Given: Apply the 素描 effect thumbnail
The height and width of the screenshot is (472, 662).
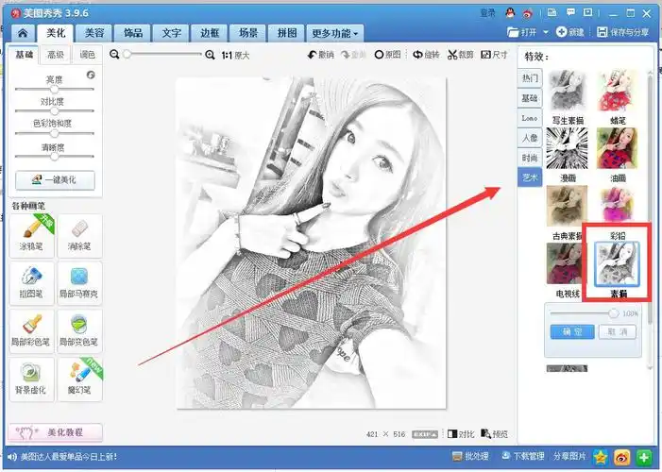Looking at the screenshot, I should click(617, 264).
